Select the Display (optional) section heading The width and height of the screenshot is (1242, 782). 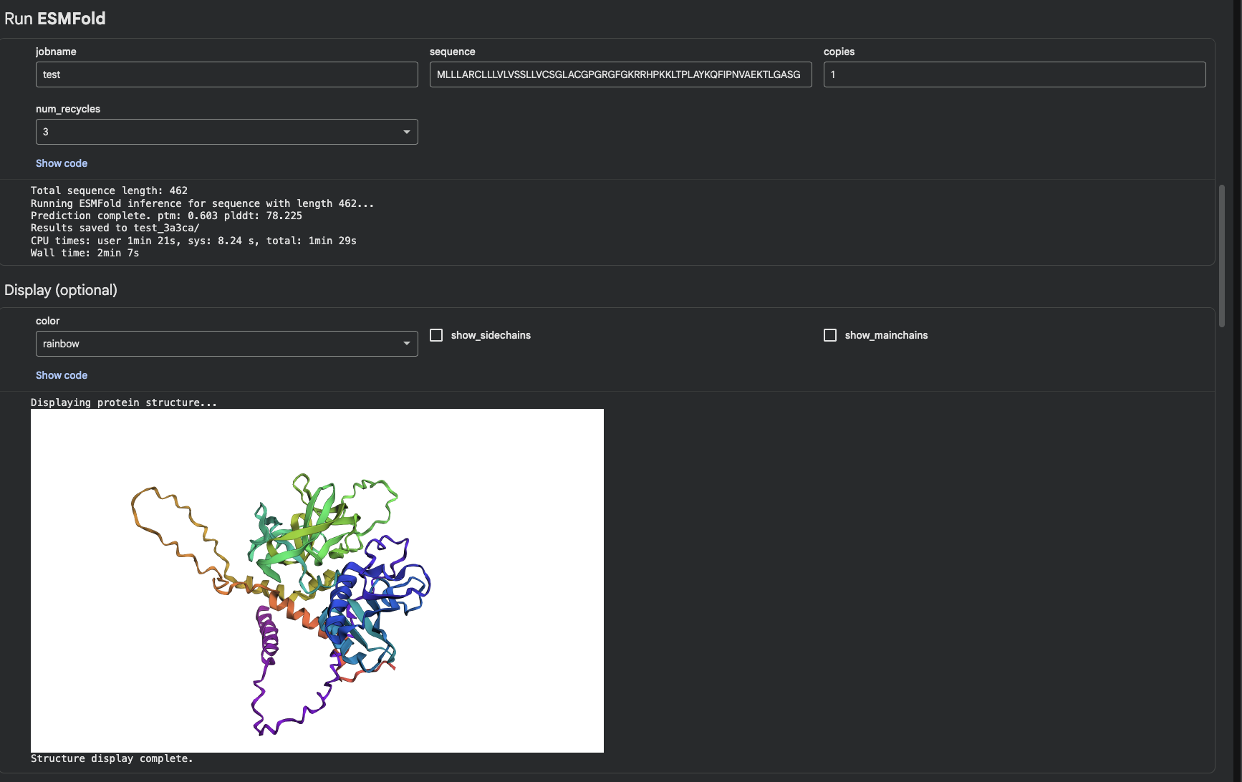coord(61,290)
